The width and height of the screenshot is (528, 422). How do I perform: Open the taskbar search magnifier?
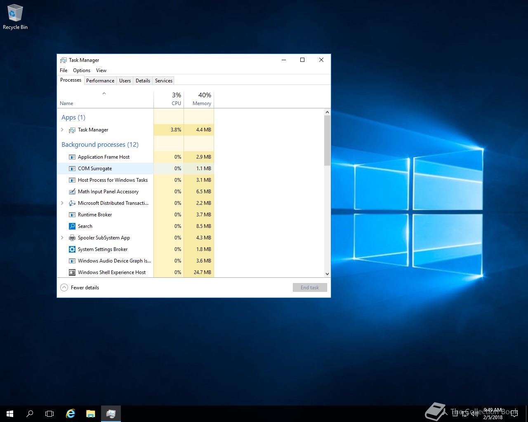(x=30, y=413)
